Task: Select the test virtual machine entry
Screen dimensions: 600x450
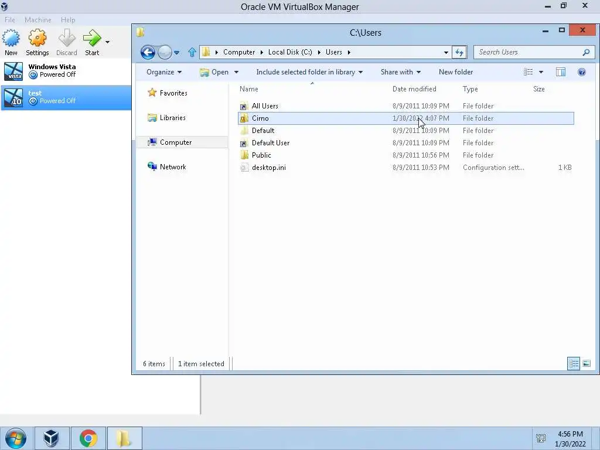Action: (x=66, y=98)
